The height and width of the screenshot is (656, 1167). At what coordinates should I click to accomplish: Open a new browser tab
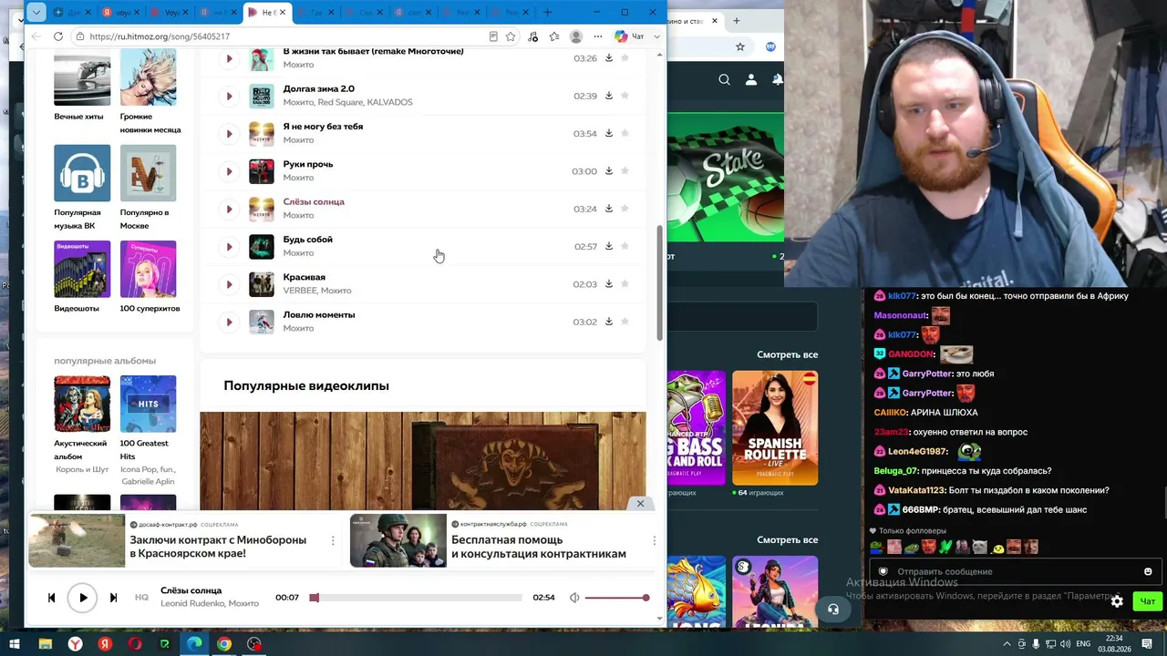point(548,12)
